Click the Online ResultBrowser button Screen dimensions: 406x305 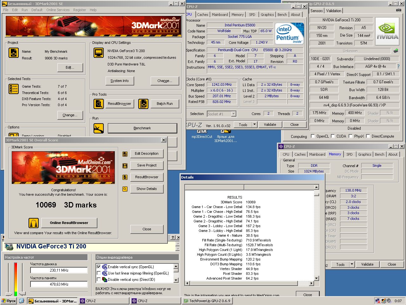point(69,223)
